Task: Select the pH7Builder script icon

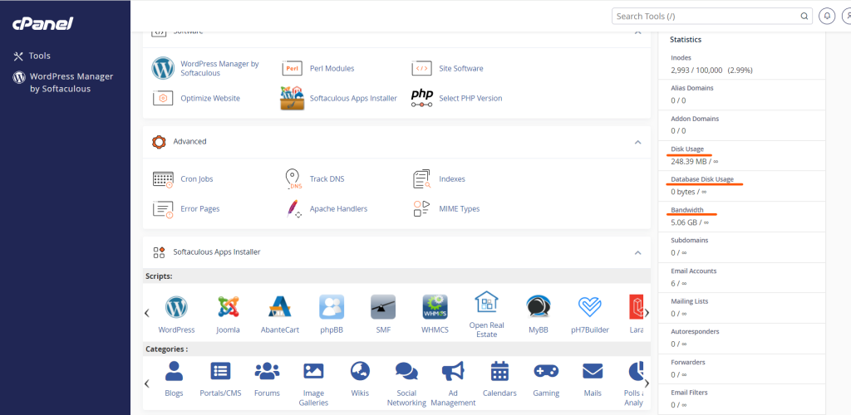Action: [x=590, y=306]
